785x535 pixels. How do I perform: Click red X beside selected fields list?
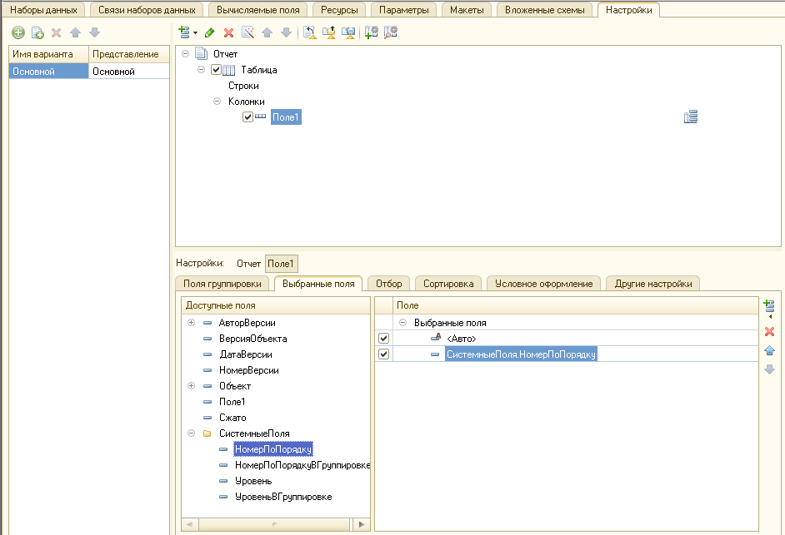click(x=769, y=332)
